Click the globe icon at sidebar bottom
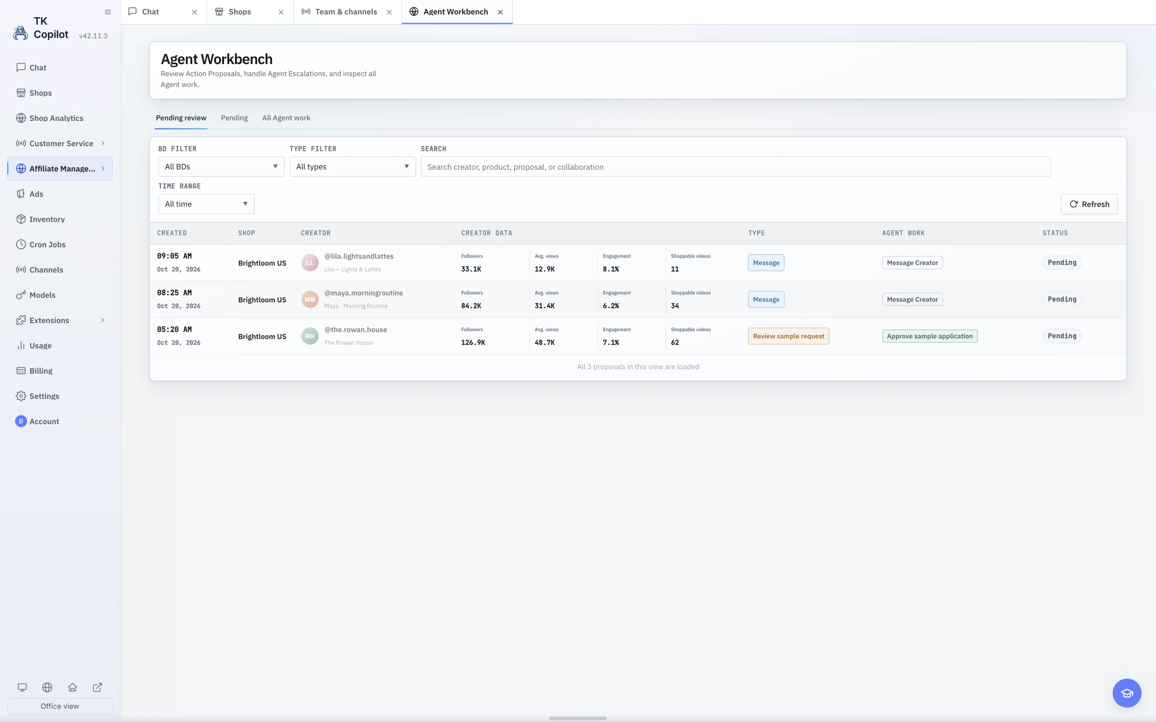The image size is (1156, 722). (47, 687)
